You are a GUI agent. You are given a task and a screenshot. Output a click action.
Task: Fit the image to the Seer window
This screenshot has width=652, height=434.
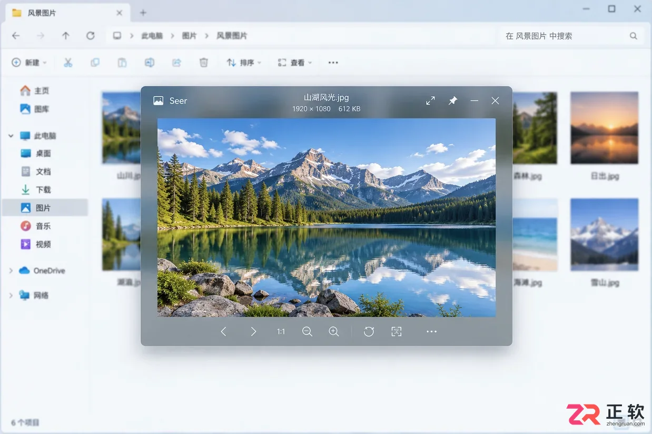coord(396,331)
